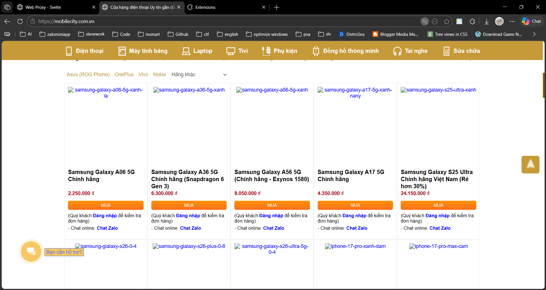Click the Bạn cần hỗ trợ? label

(x=64, y=252)
